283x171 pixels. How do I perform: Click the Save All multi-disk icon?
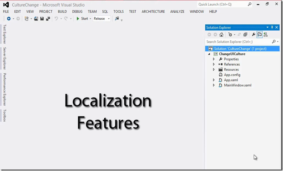48,19
